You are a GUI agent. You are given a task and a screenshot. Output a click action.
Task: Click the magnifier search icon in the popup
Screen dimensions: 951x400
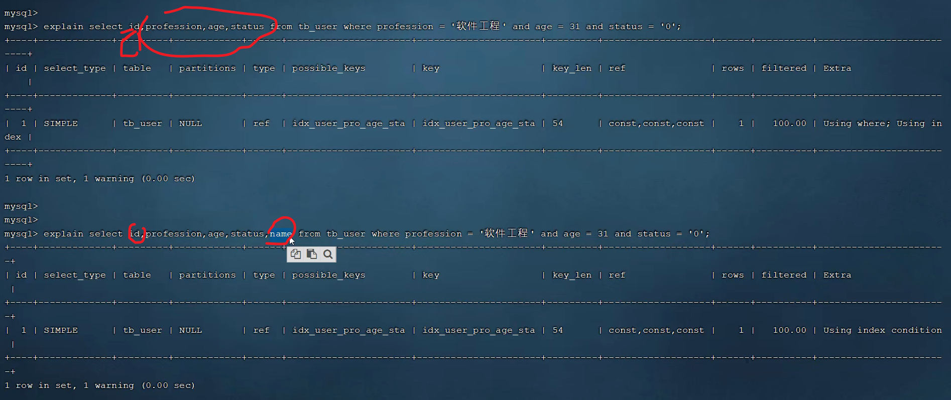pos(328,254)
